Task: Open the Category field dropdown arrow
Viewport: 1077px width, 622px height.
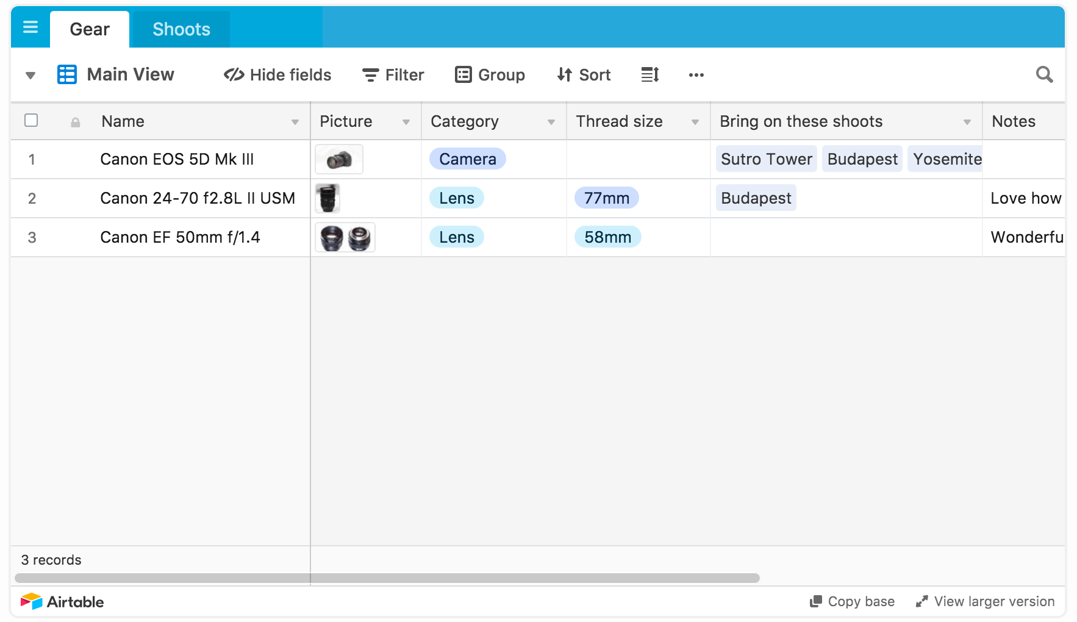Action: click(551, 122)
